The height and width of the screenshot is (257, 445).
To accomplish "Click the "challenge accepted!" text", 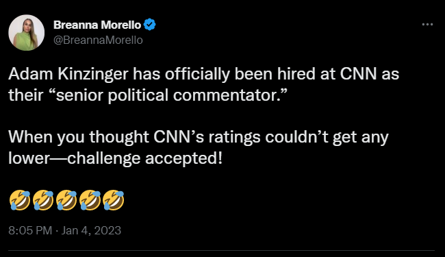I will (144, 158).
